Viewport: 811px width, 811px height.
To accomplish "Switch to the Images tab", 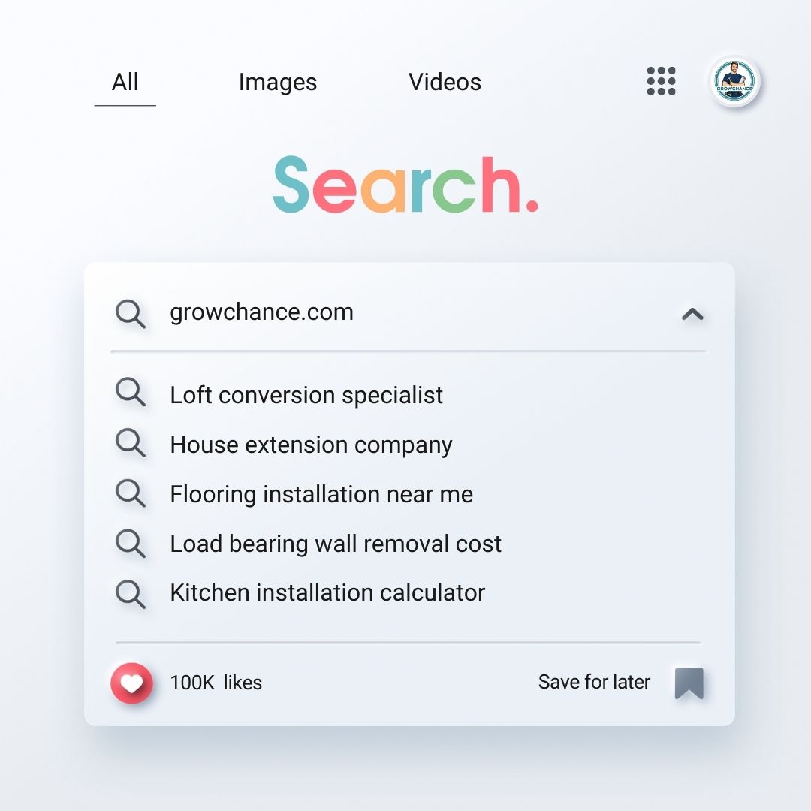I will (277, 83).
